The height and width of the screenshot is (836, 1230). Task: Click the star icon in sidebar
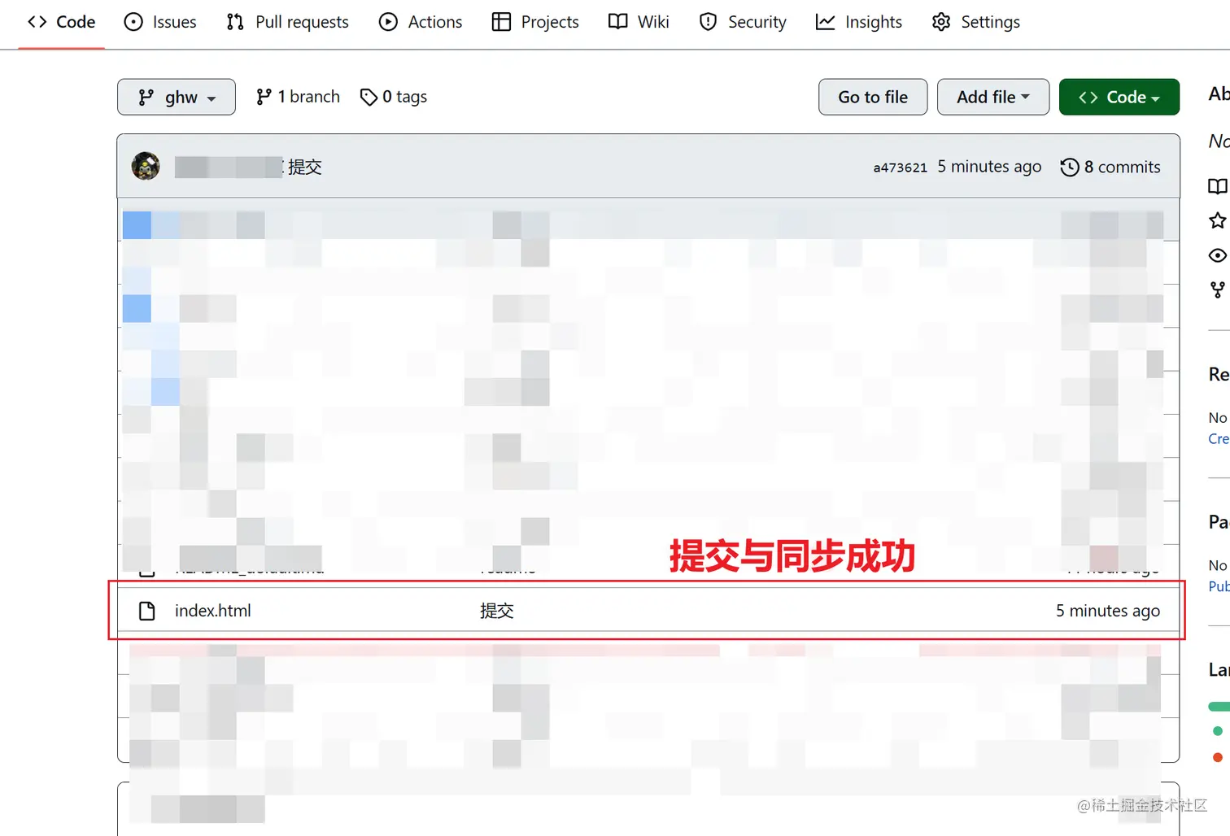(x=1217, y=220)
